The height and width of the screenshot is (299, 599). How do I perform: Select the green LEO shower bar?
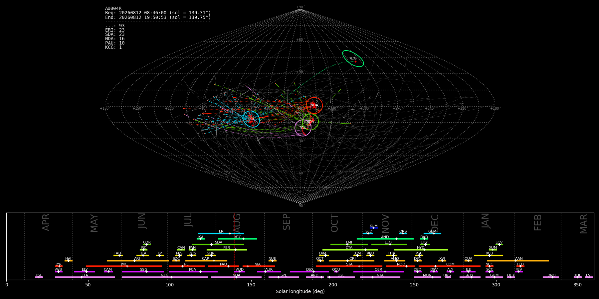[x=389, y=245]
